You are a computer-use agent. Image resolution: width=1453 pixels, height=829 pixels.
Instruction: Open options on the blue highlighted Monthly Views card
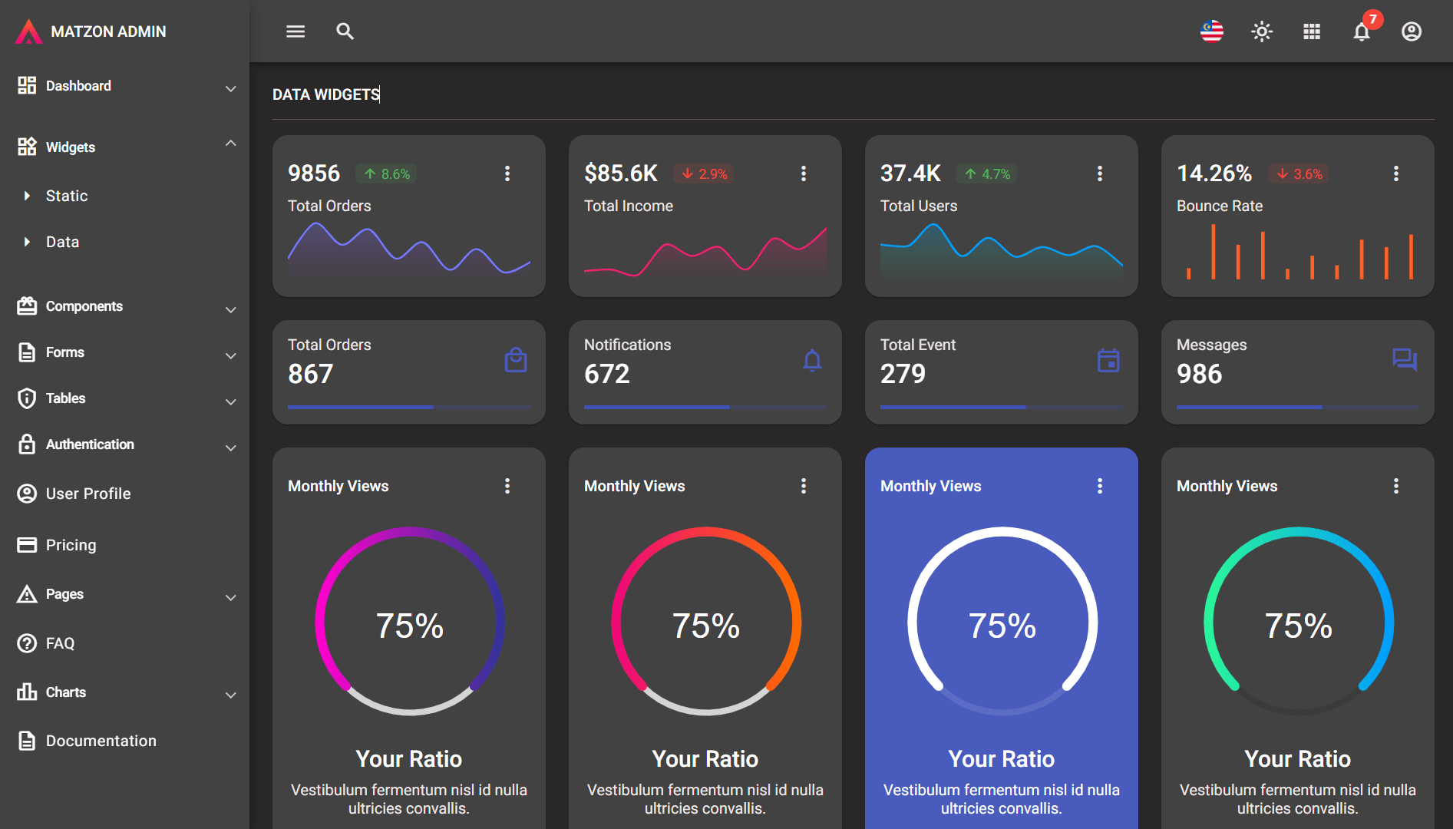(1100, 486)
